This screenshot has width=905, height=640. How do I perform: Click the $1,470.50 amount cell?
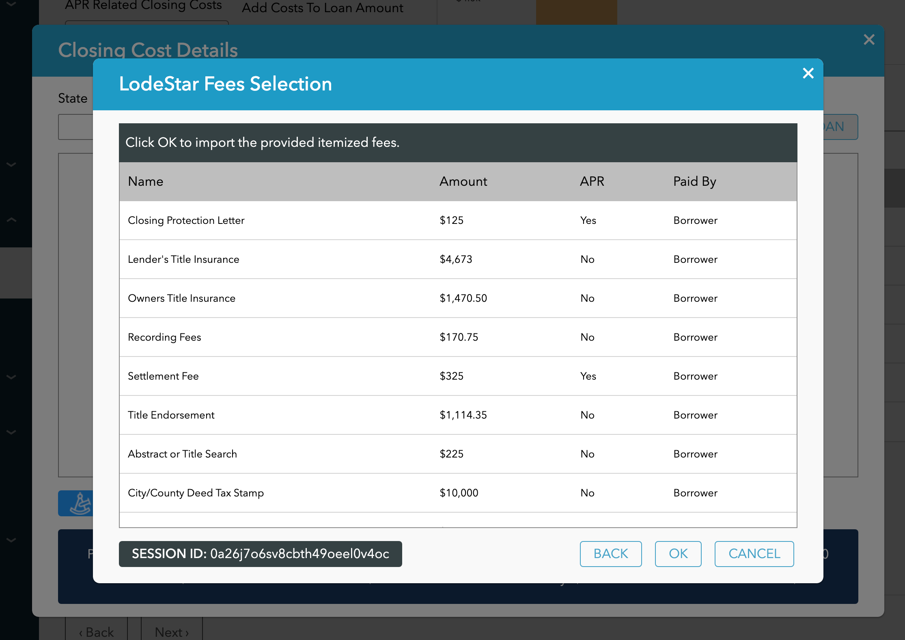click(463, 298)
